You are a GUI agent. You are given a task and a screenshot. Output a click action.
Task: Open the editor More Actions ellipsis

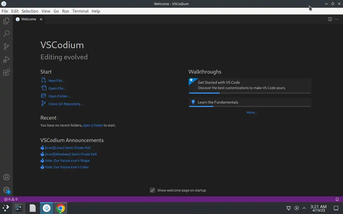click(337, 19)
